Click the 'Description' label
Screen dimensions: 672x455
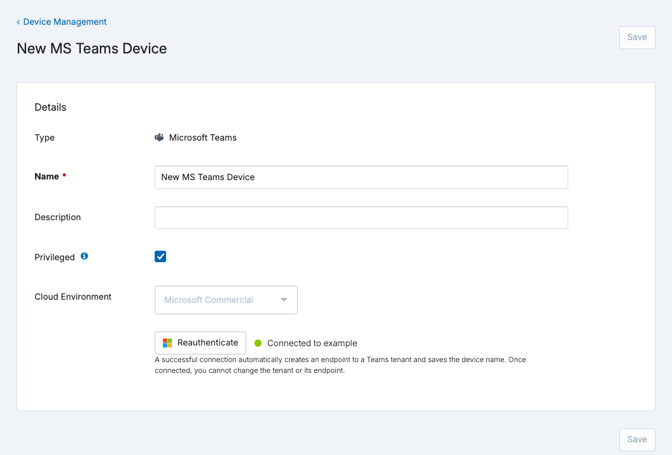[x=57, y=217]
